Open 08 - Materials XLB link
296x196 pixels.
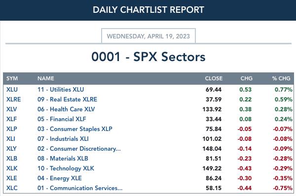[x=63, y=158]
